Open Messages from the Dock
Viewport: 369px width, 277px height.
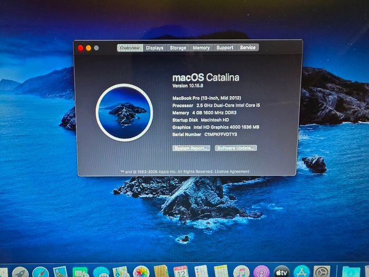(101, 273)
